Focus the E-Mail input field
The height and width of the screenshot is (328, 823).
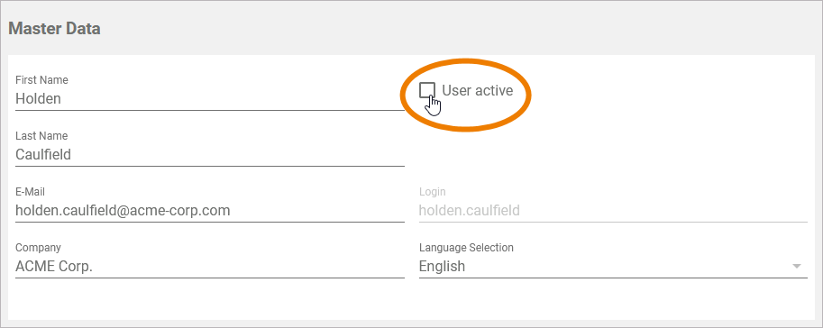pyautogui.click(x=210, y=211)
